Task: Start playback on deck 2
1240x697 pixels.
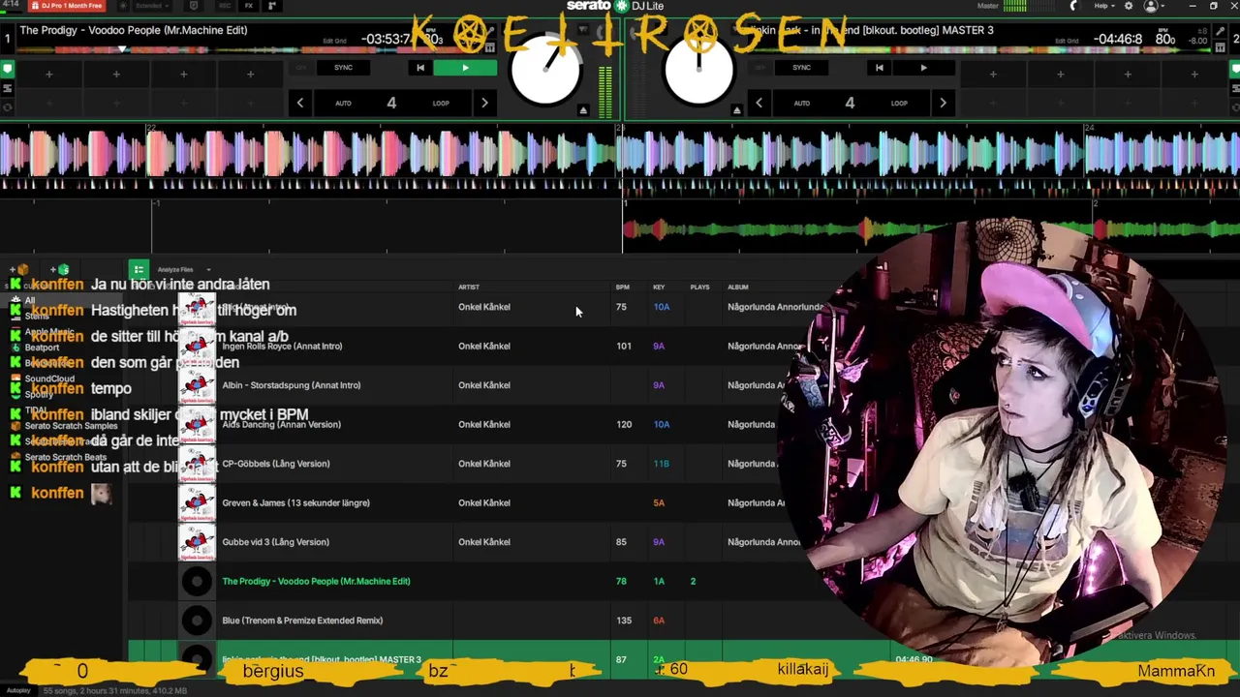Action: (x=923, y=68)
